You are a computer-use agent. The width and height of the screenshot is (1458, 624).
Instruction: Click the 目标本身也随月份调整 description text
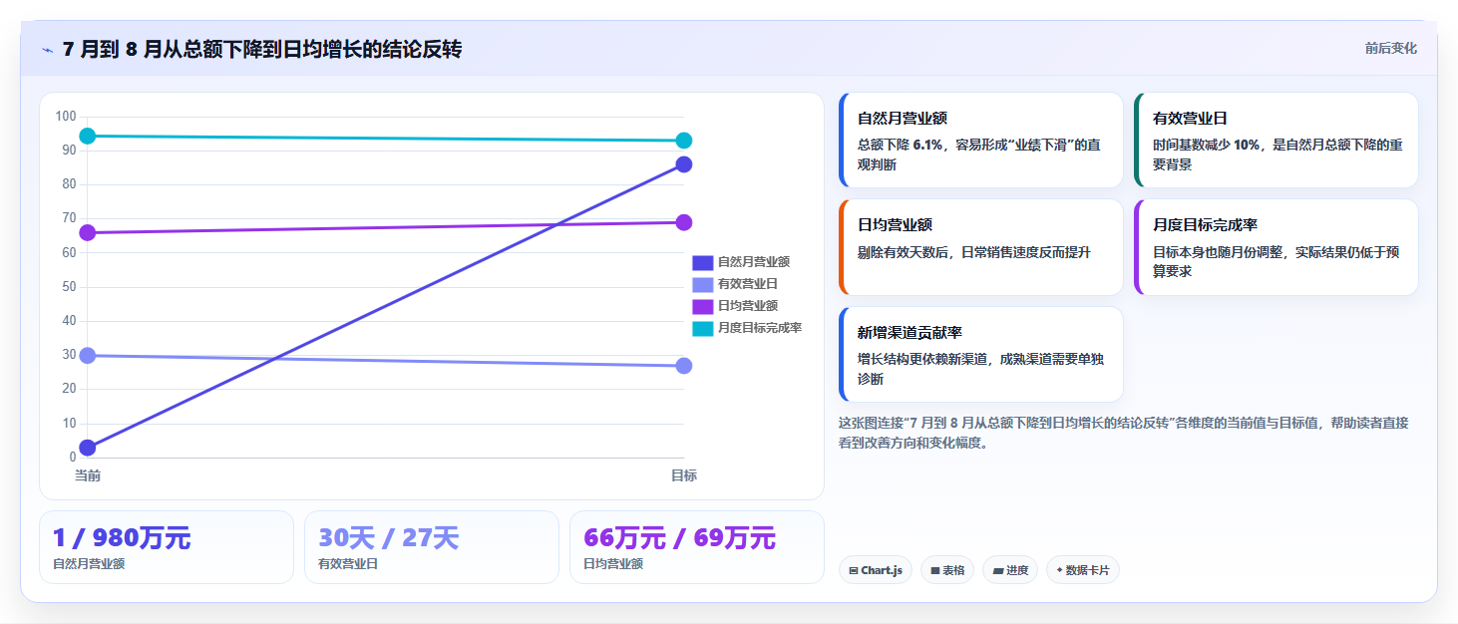pos(1277,261)
